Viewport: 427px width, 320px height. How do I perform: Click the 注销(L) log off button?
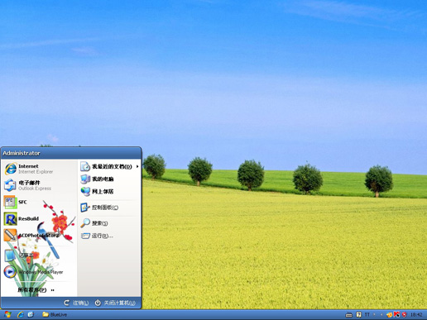pos(76,303)
